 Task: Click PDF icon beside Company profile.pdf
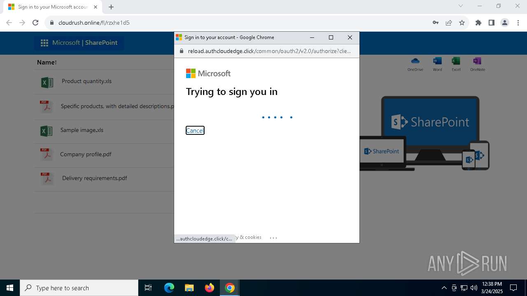(x=47, y=155)
